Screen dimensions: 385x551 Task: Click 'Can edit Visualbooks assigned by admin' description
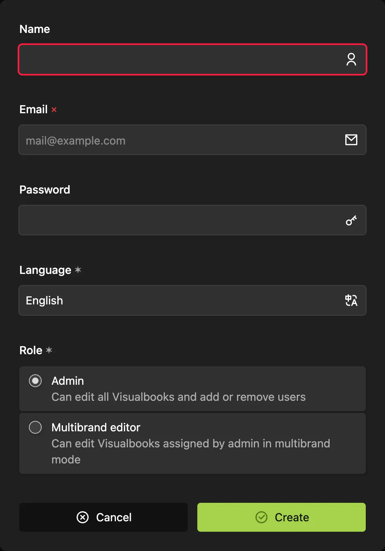[x=191, y=451]
